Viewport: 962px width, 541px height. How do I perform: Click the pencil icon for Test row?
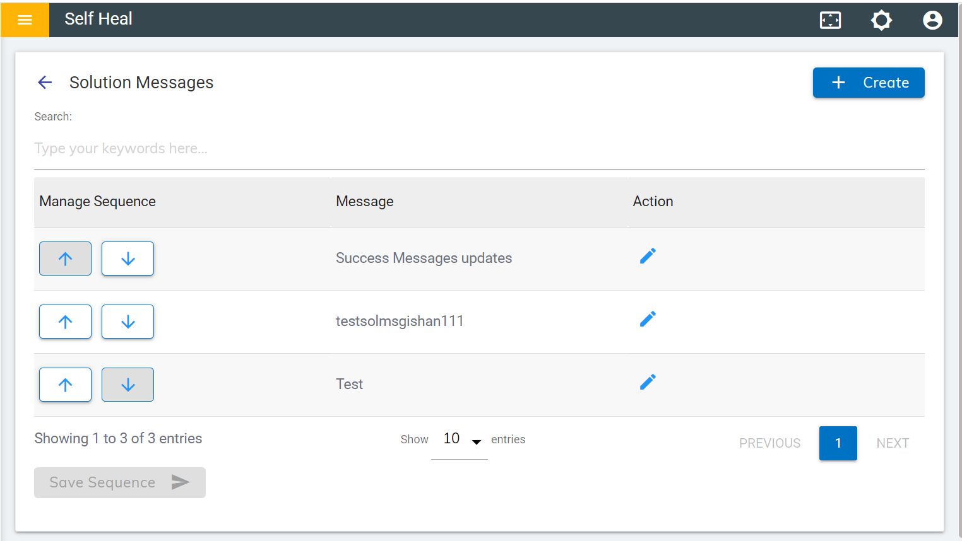[648, 382]
